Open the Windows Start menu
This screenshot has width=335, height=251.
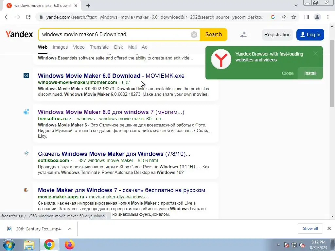[8, 244]
